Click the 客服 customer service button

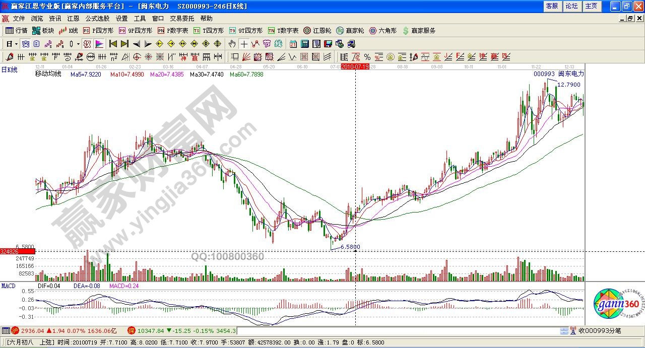(552, 6)
